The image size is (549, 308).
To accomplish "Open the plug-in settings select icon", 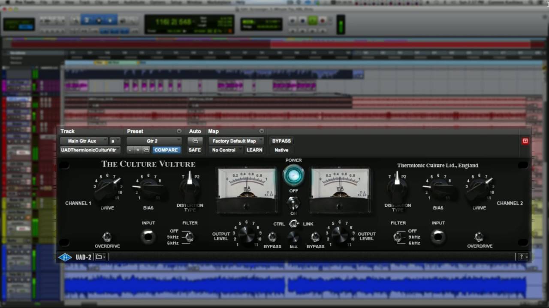I will pyautogui.click(x=146, y=150).
